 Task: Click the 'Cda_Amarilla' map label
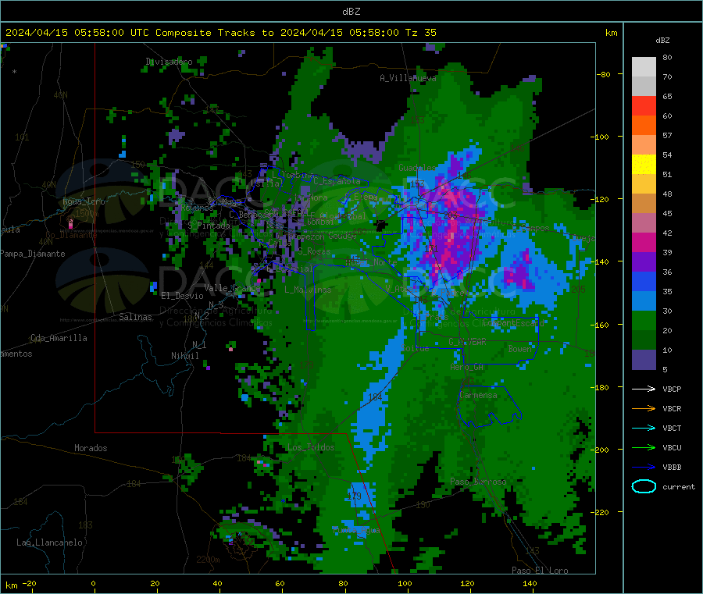pyautogui.click(x=59, y=338)
